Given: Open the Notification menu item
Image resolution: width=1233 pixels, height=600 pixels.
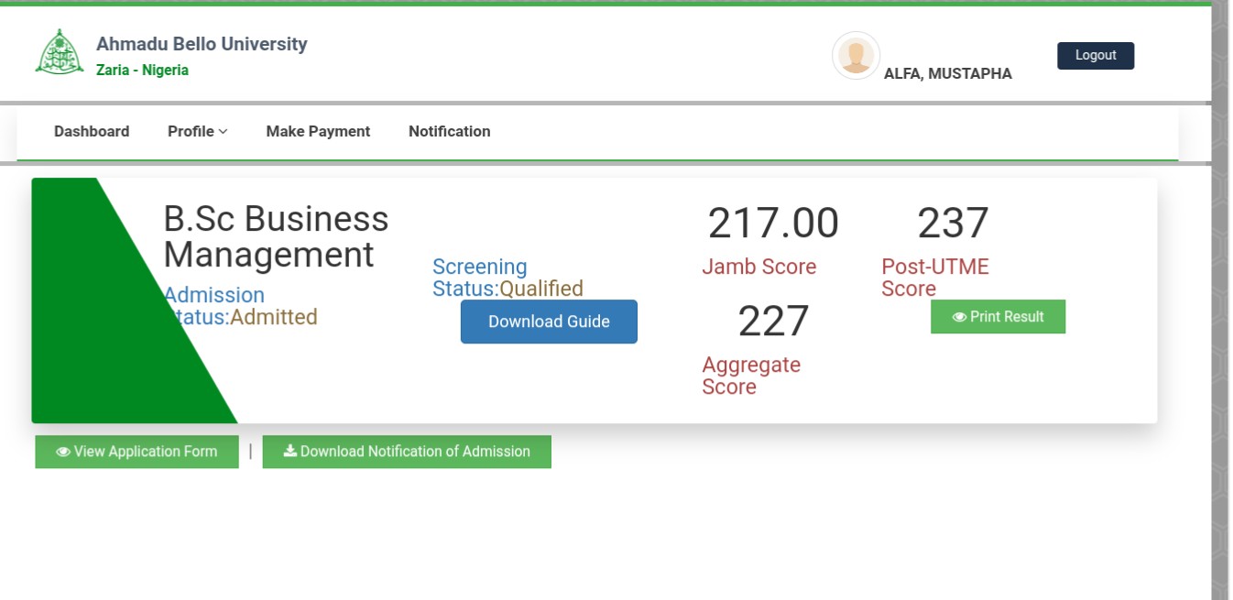Looking at the screenshot, I should pos(449,131).
